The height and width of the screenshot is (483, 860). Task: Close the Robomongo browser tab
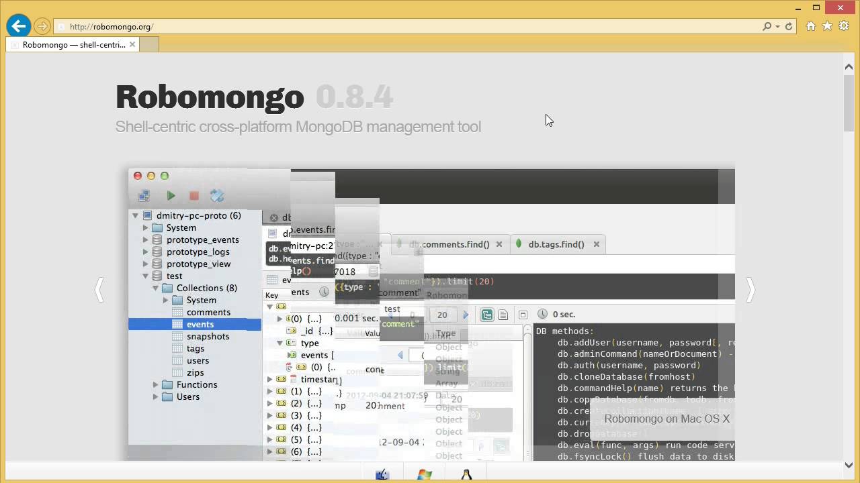(x=132, y=44)
